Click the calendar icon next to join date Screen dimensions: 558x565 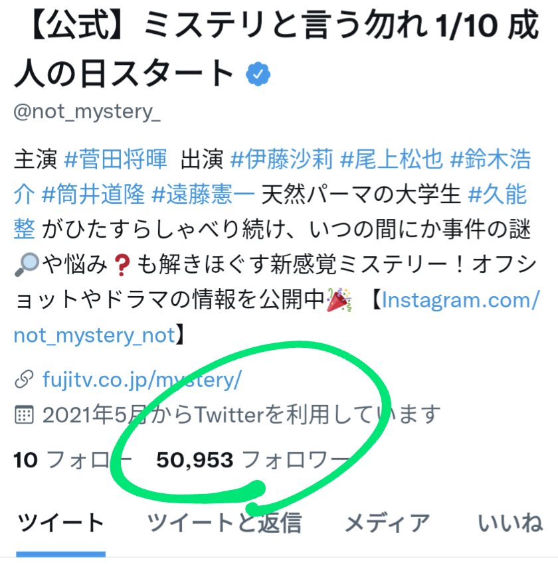point(24,414)
